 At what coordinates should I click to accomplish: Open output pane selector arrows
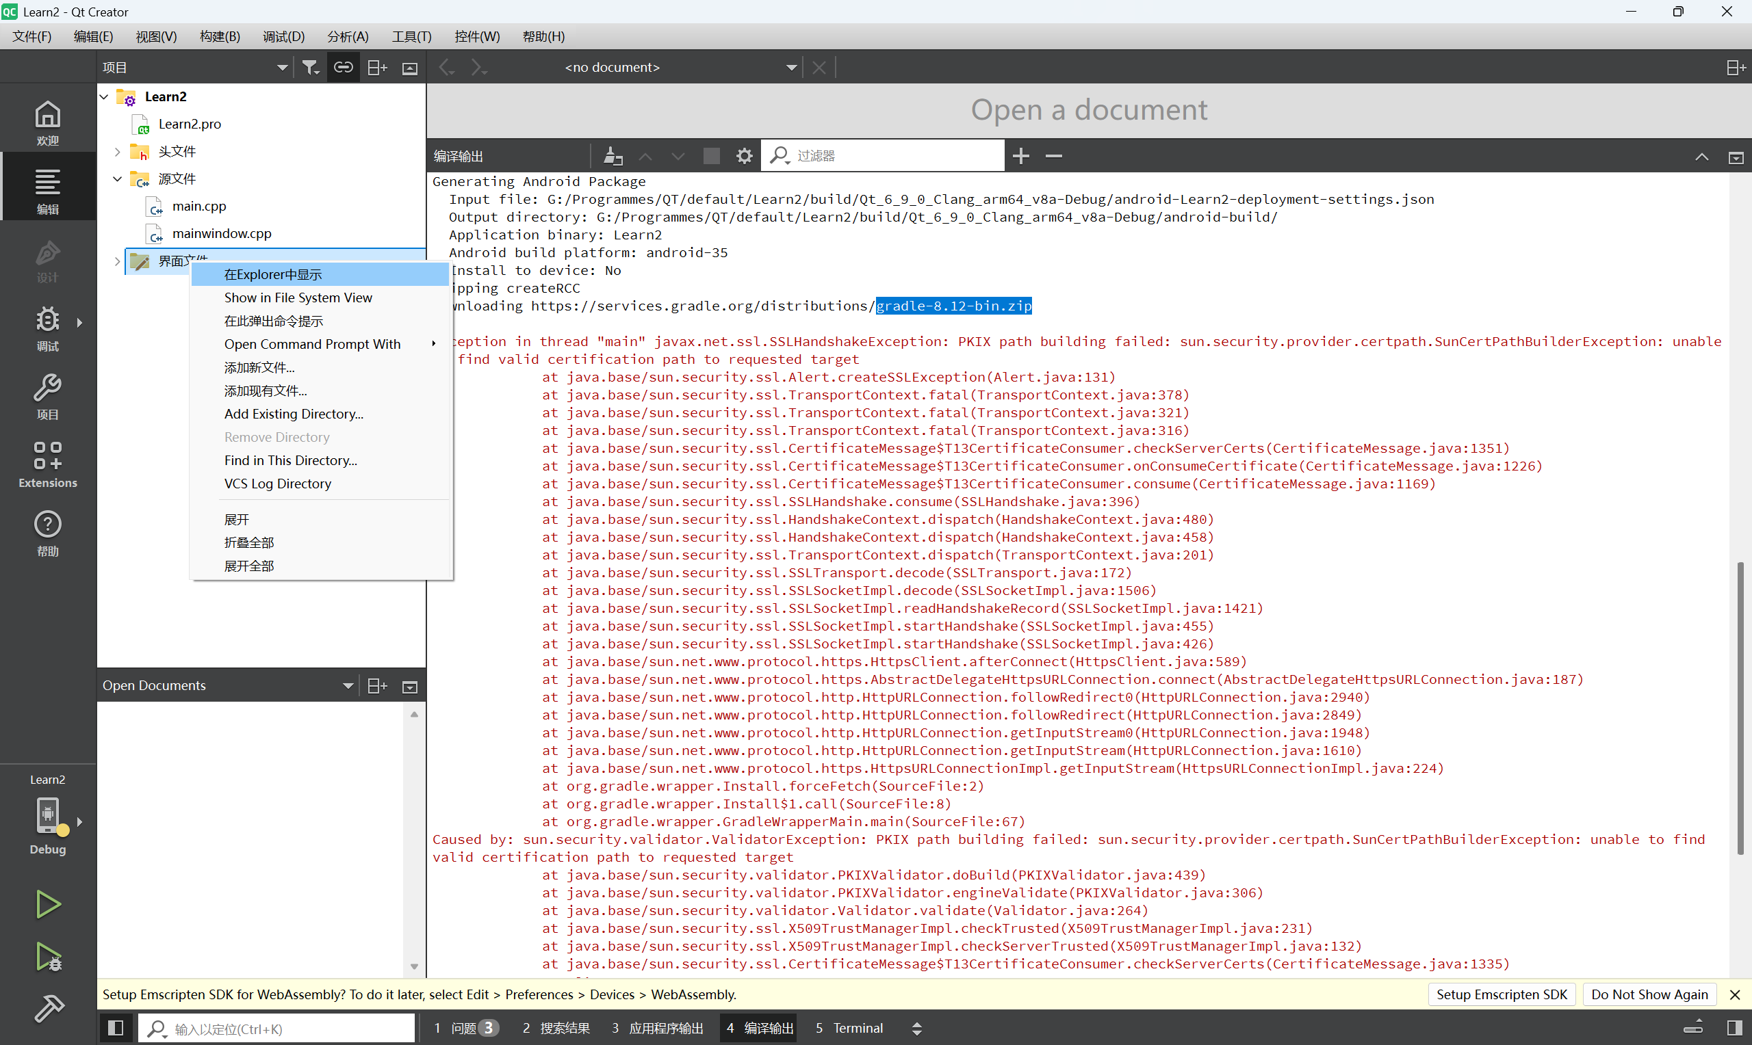[x=916, y=1028]
